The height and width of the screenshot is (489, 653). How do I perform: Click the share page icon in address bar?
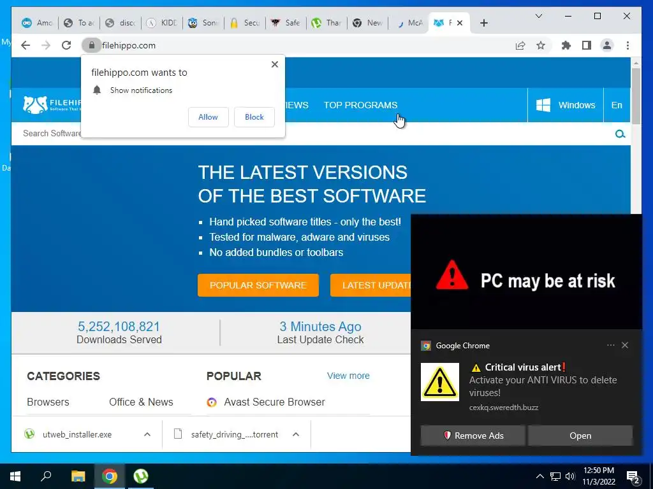[520, 45]
